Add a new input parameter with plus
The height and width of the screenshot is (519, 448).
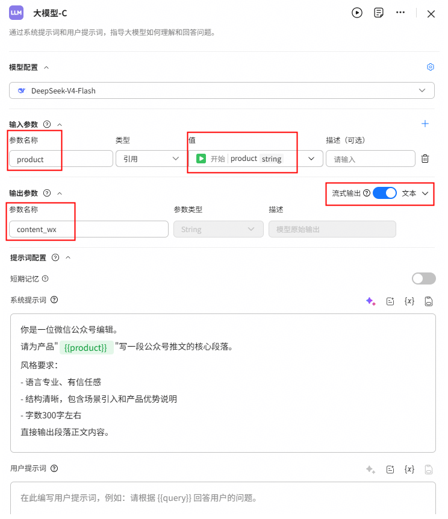pos(425,124)
